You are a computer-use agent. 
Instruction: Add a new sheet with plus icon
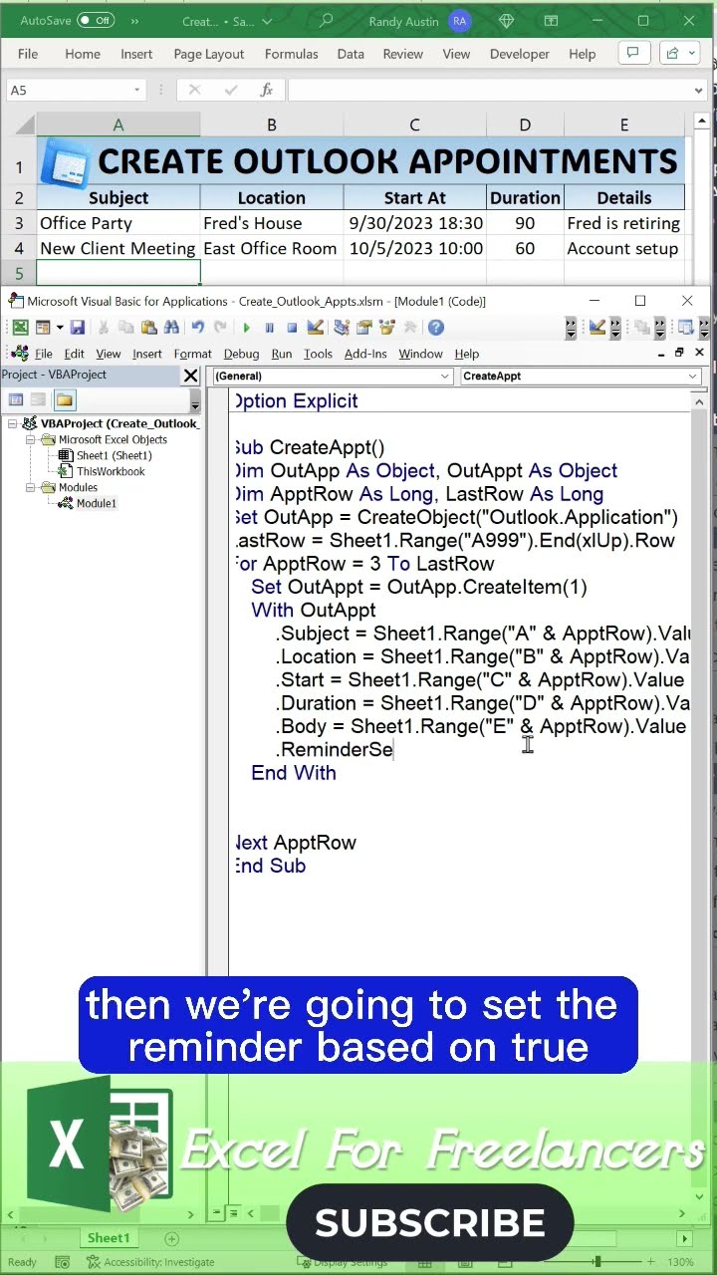(x=171, y=1238)
